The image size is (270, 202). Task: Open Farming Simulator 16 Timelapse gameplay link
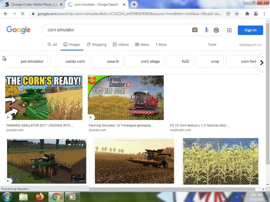(x=122, y=125)
